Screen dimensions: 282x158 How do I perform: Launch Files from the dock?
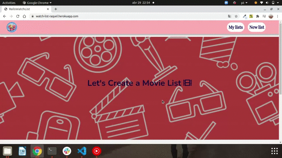point(7,151)
